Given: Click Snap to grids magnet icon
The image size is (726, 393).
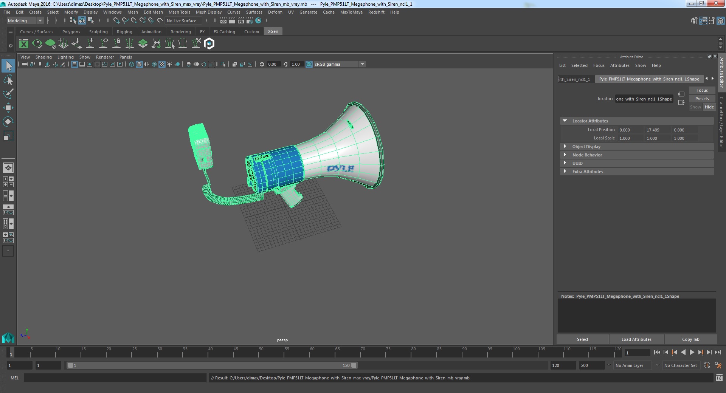Looking at the screenshot, I should click(x=116, y=21).
